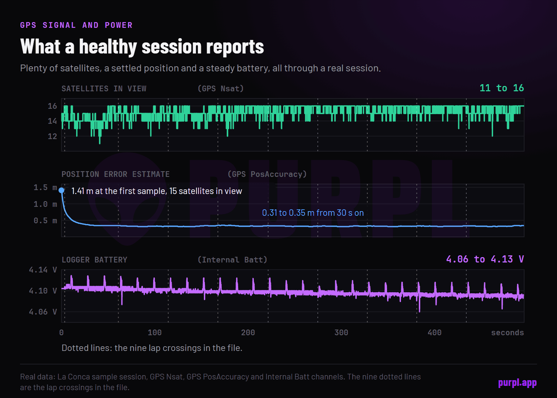
Task: Click the '4.06 V' axis tick
Action: pos(43,312)
